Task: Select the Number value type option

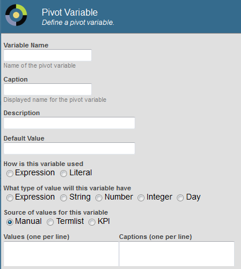Action: pos(99,198)
